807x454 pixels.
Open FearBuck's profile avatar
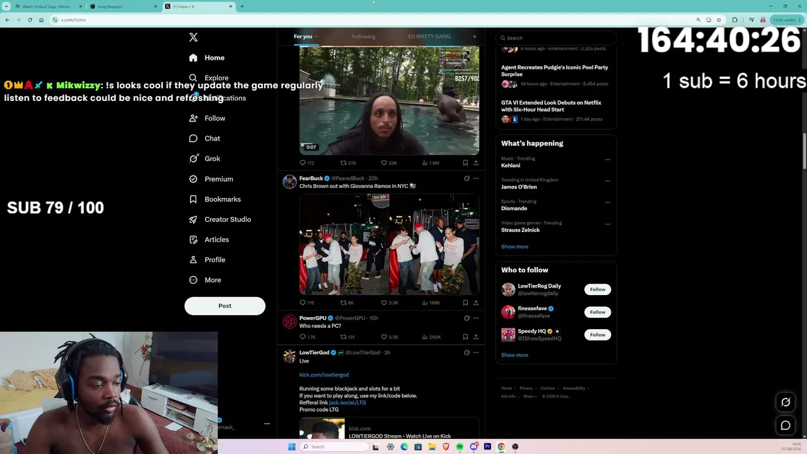289,182
